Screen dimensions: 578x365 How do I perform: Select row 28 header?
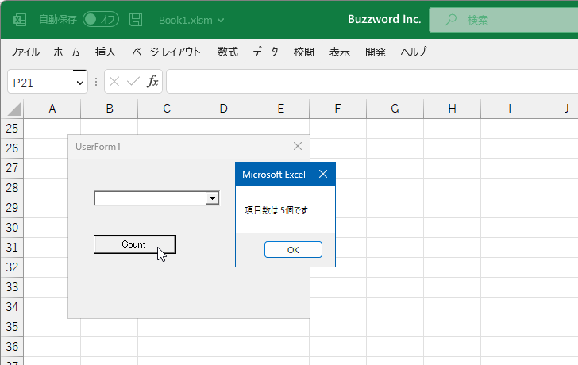point(12,188)
